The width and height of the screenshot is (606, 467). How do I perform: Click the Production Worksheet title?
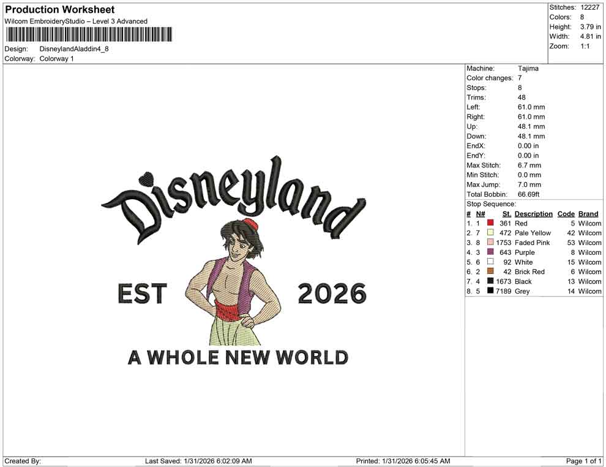tap(59, 9)
